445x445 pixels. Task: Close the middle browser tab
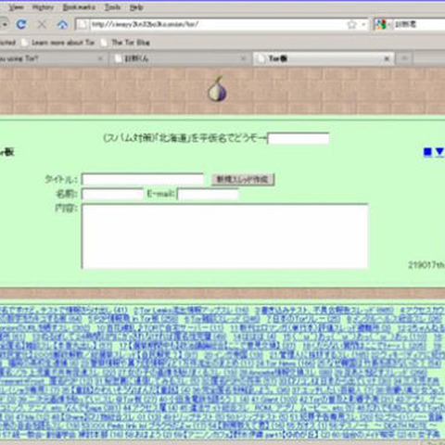tap(243, 58)
